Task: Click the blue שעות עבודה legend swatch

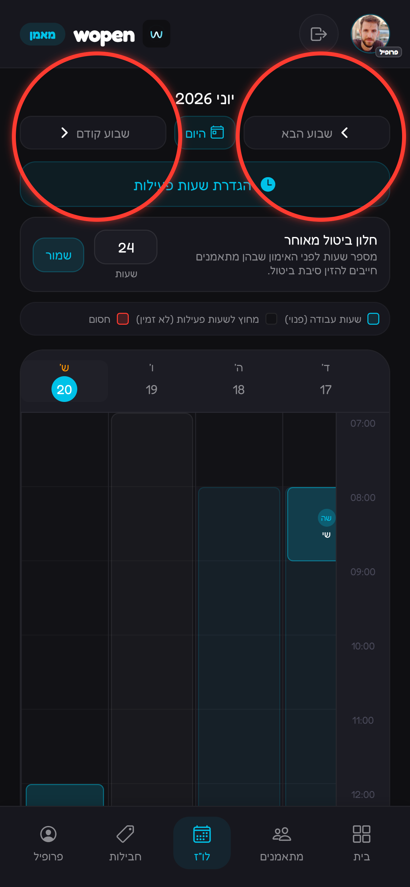Action: [x=373, y=319]
